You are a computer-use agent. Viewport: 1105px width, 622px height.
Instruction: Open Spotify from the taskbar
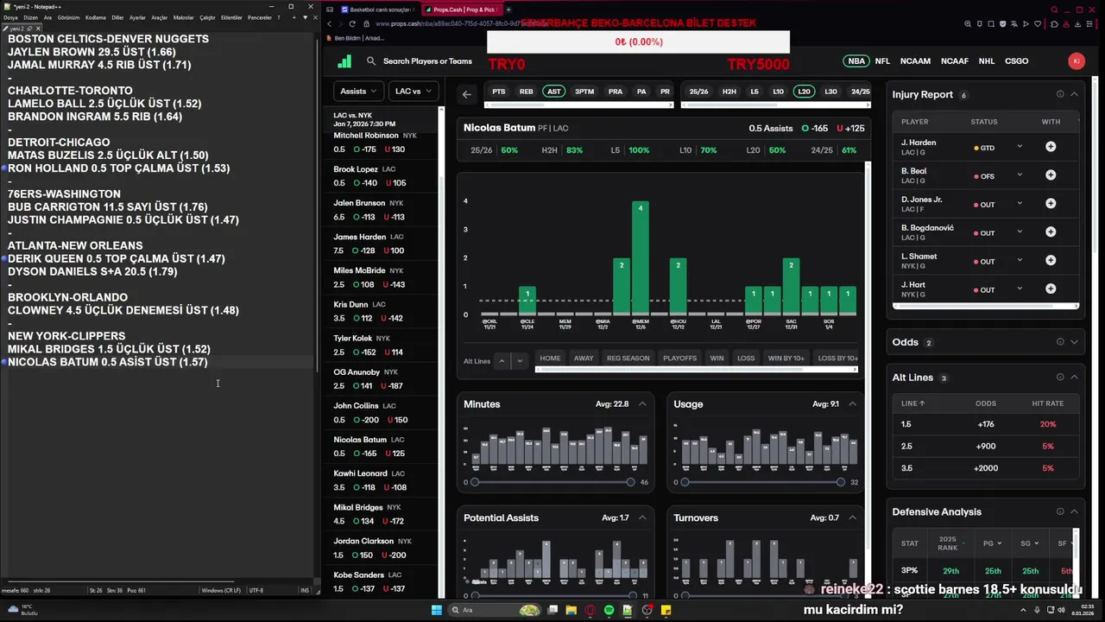[609, 610]
